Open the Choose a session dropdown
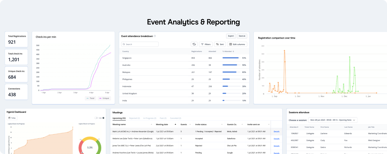 tap(333, 120)
